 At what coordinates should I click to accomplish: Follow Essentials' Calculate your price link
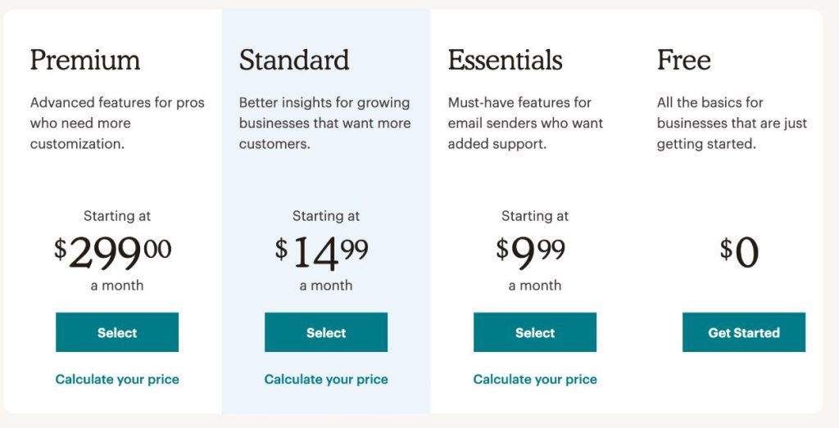[535, 380]
